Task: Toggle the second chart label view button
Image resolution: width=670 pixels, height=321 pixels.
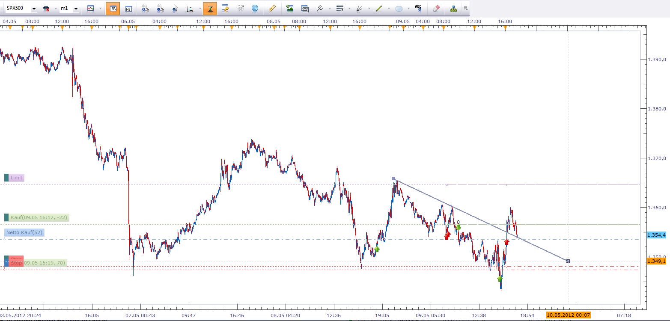Action: [128, 8]
